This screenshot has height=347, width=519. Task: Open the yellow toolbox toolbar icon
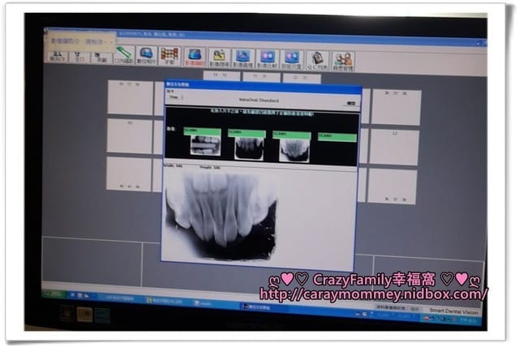[x=219, y=58]
